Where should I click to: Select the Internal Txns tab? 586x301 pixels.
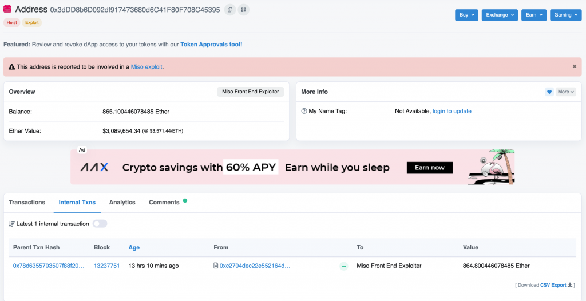point(77,202)
